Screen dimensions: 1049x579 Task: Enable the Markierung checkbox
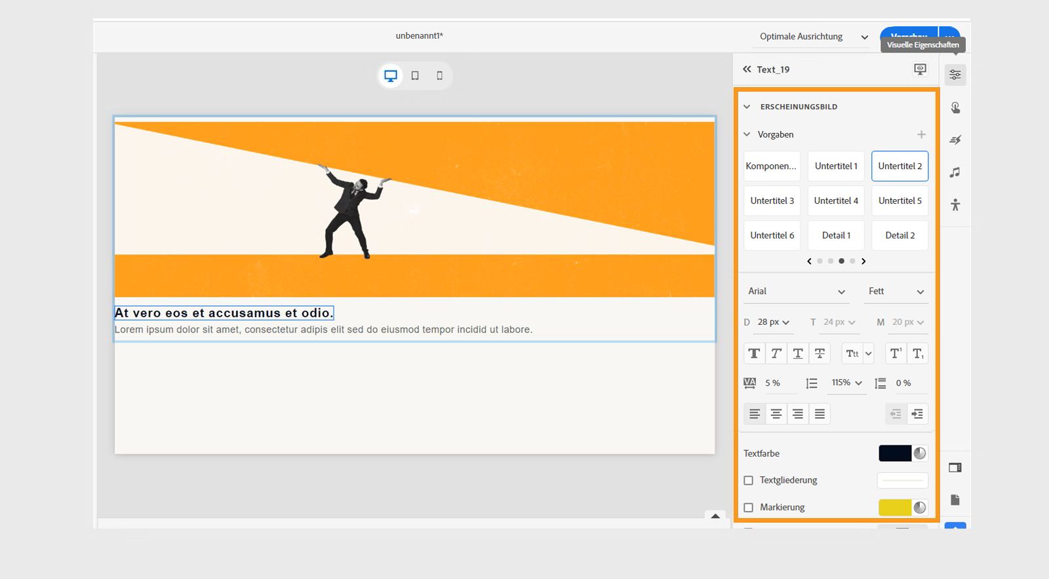tap(749, 508)
